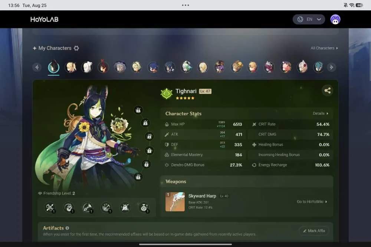371x247 pixels.
Task: Select the pink-haired character with hat avatar
Action: (x=286, y=67)
